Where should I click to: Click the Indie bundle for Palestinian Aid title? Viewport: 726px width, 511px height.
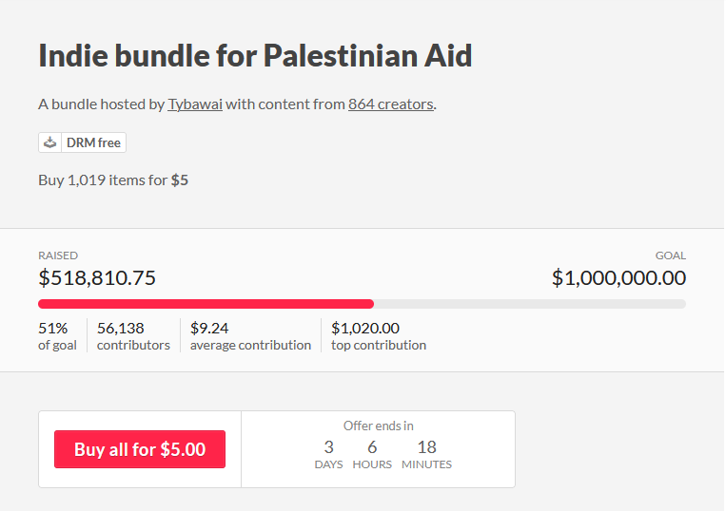click(x=255, y=55)
